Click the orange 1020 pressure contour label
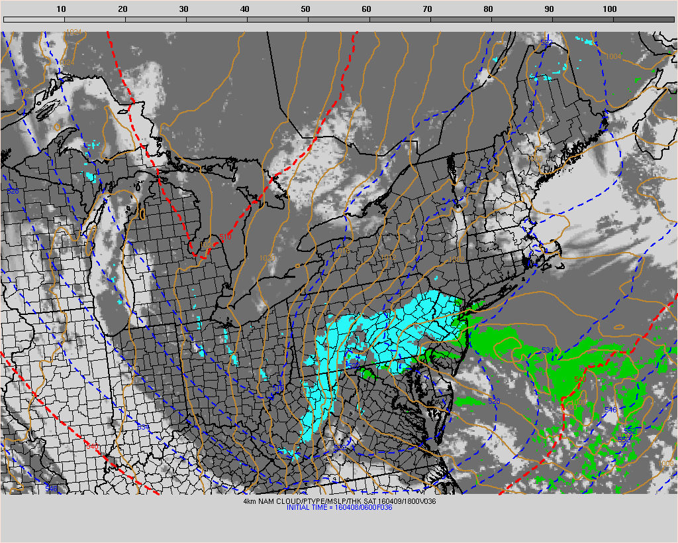678x543 pixels. click(x=266, y=257)
